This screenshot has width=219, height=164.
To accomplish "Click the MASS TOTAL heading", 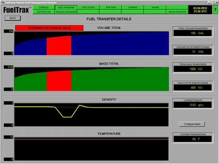I will 109,64.
